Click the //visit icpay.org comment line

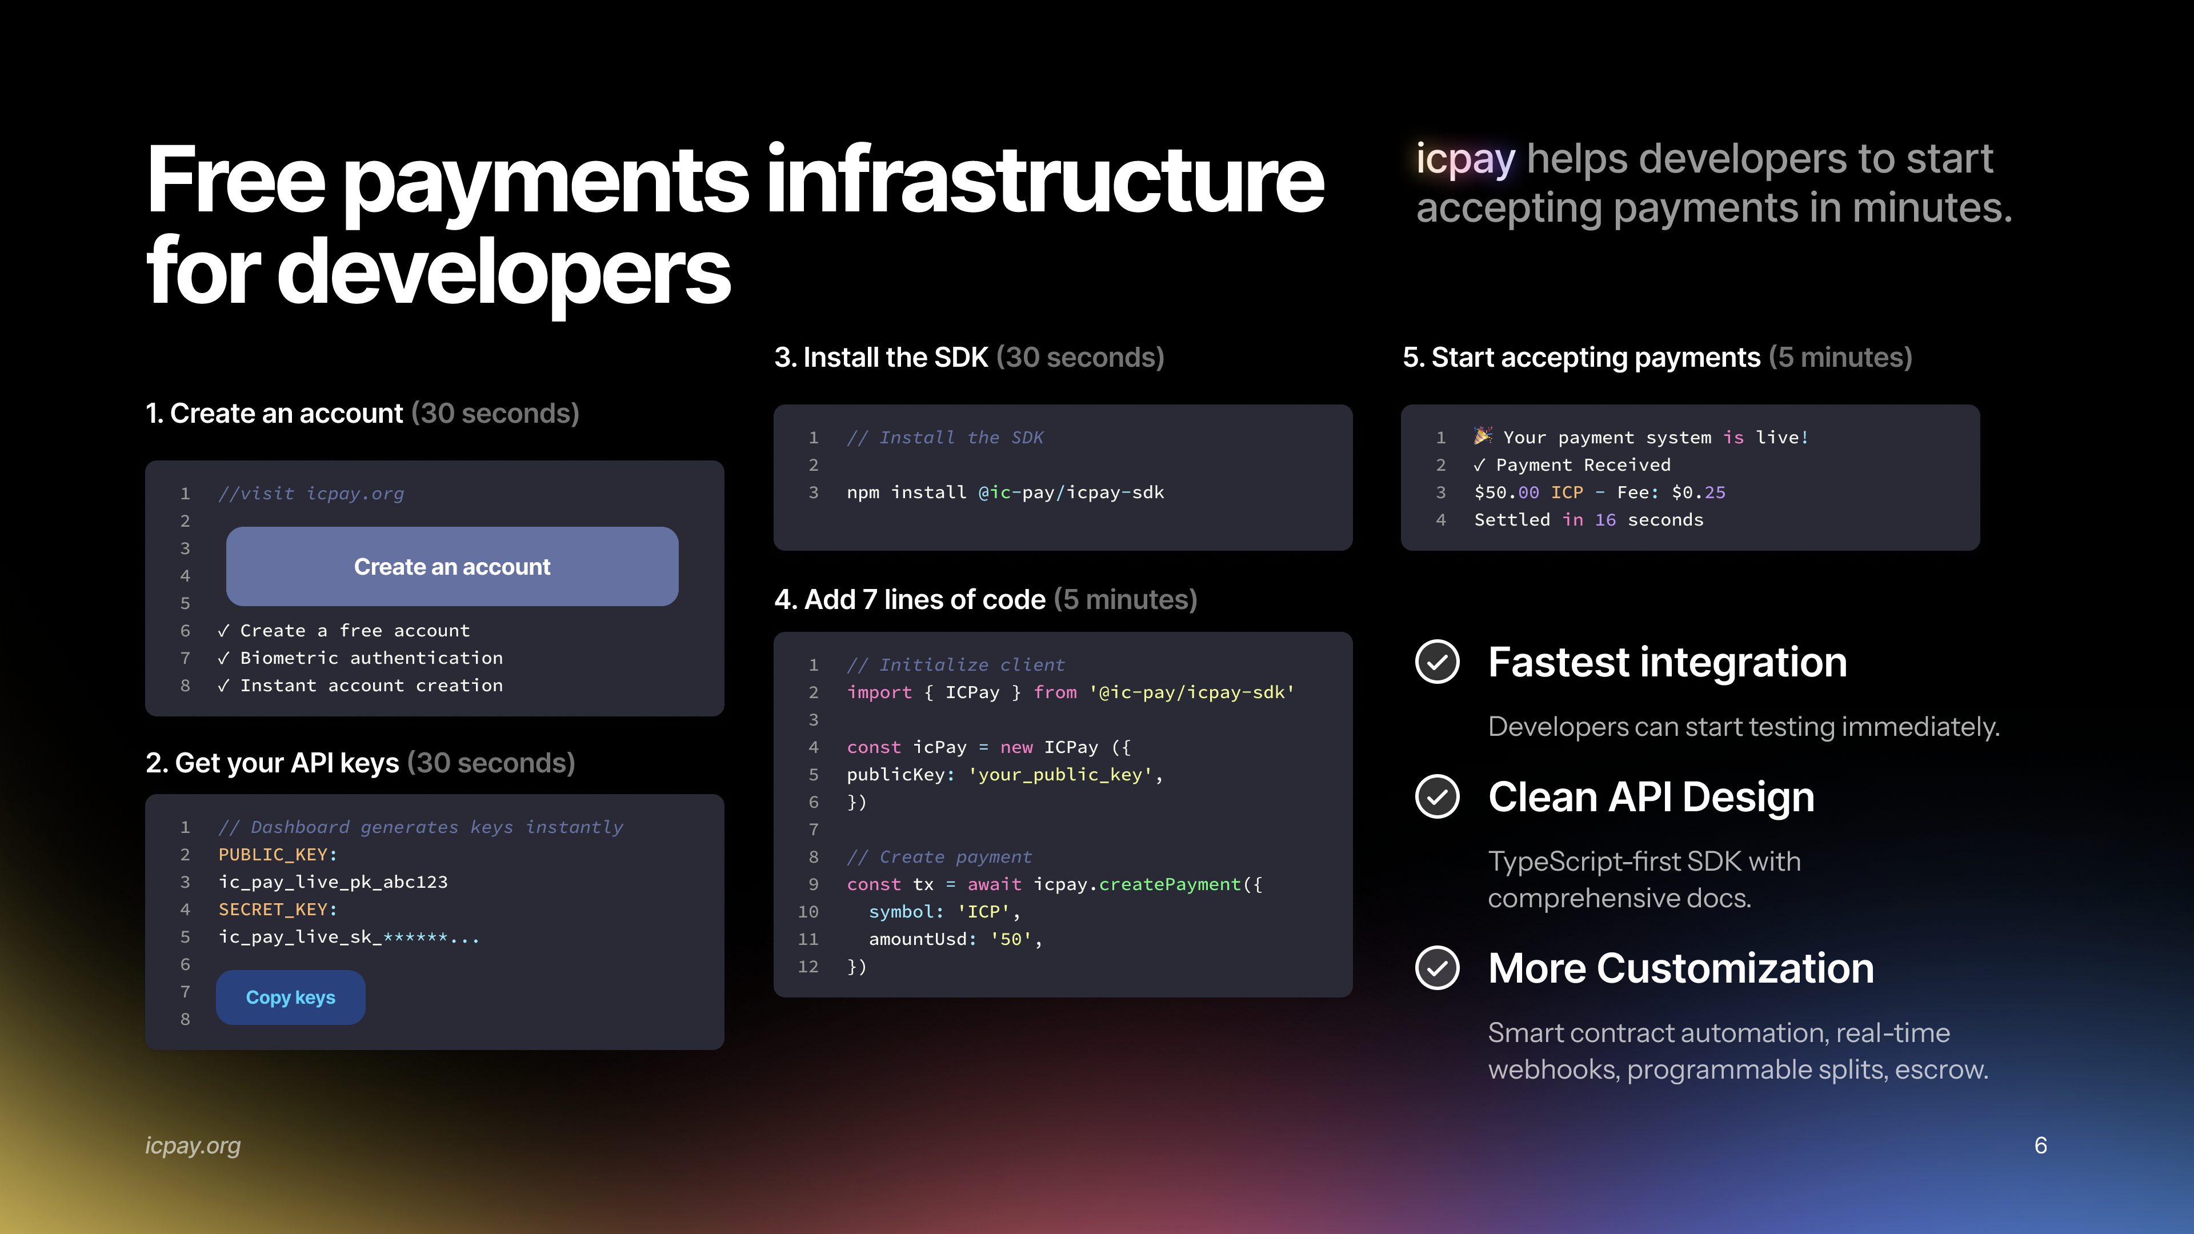pos(312,494)
